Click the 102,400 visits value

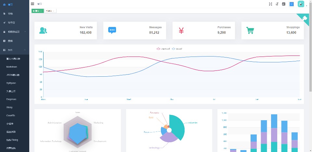(85, 32)
